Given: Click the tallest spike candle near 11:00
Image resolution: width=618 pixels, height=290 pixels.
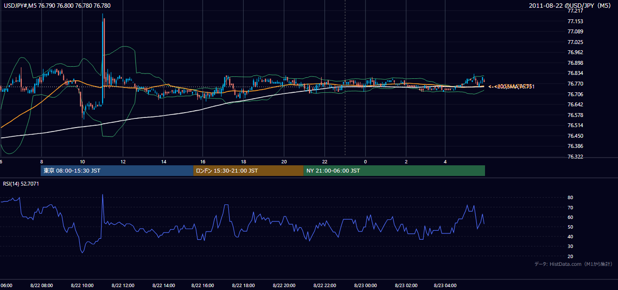Looking at the screenshot, I should pyautogui.click(x=103, y=58).
